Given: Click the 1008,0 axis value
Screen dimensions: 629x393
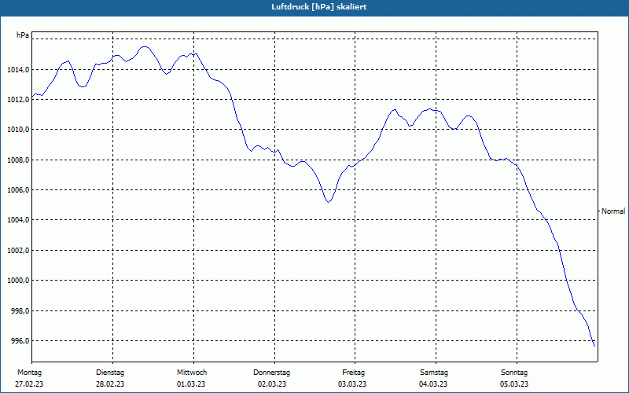Looking at the screenshot, I should point(18,160).
